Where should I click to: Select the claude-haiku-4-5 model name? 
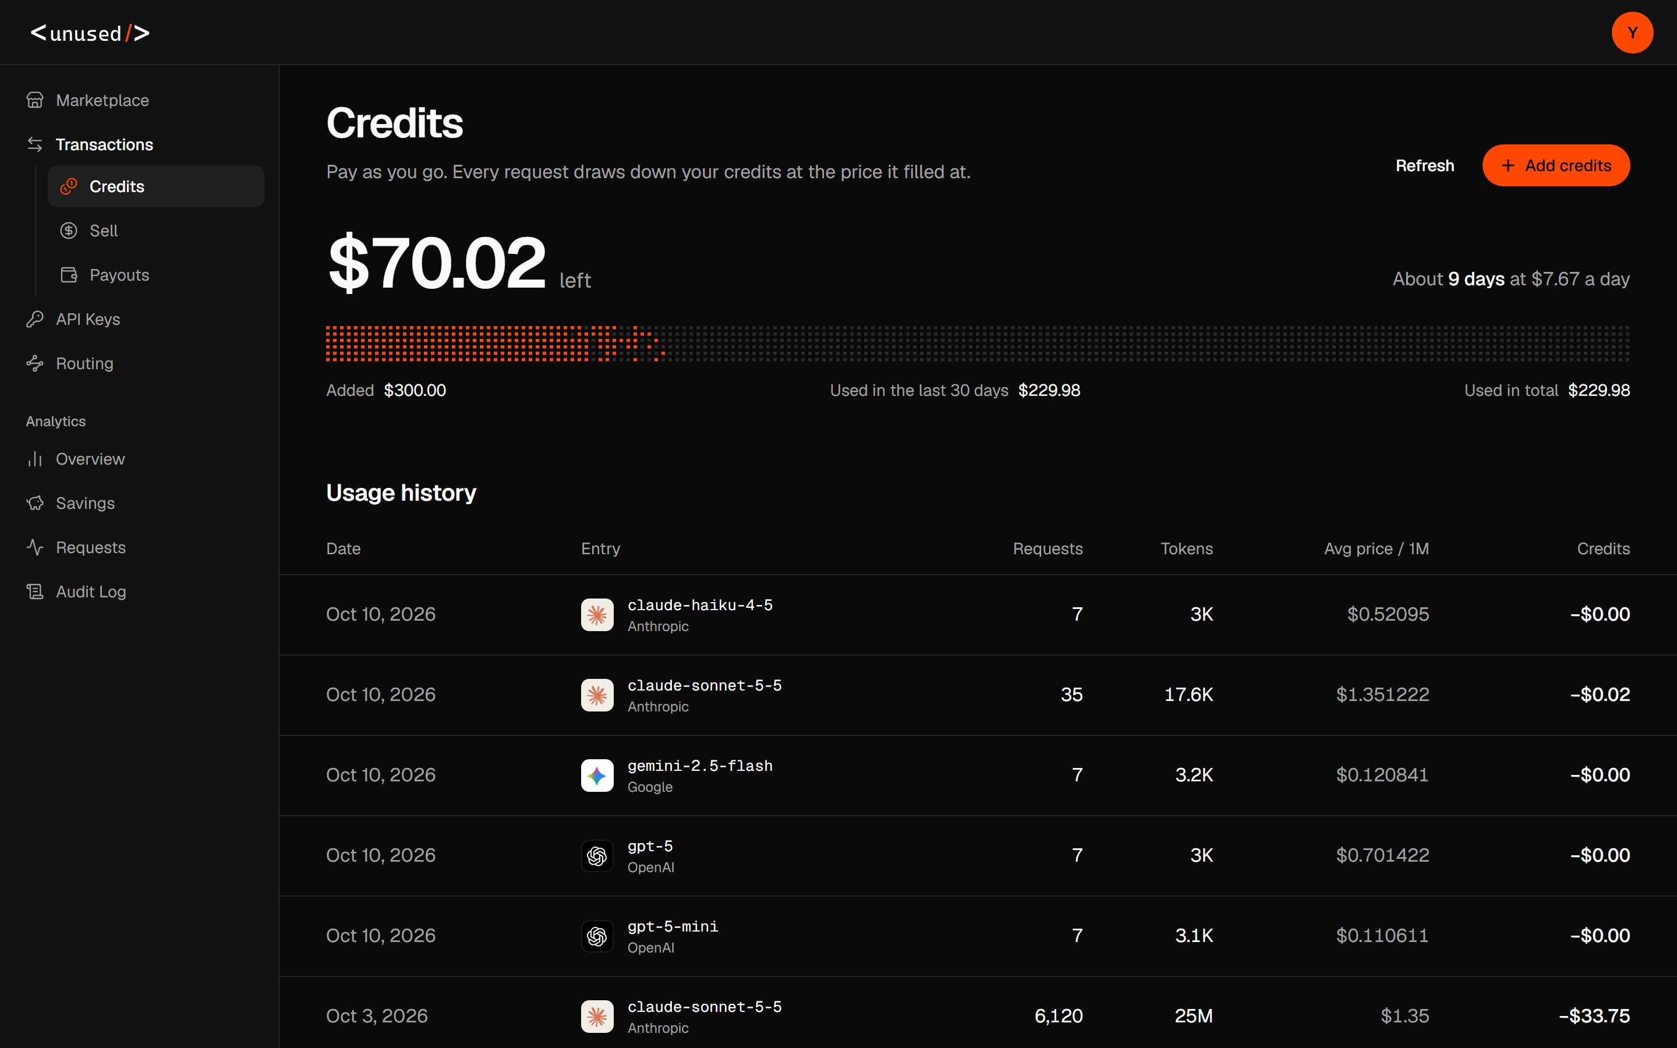point(700,605)
